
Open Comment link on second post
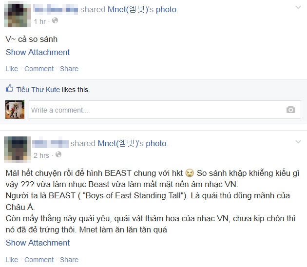point(39,260)
